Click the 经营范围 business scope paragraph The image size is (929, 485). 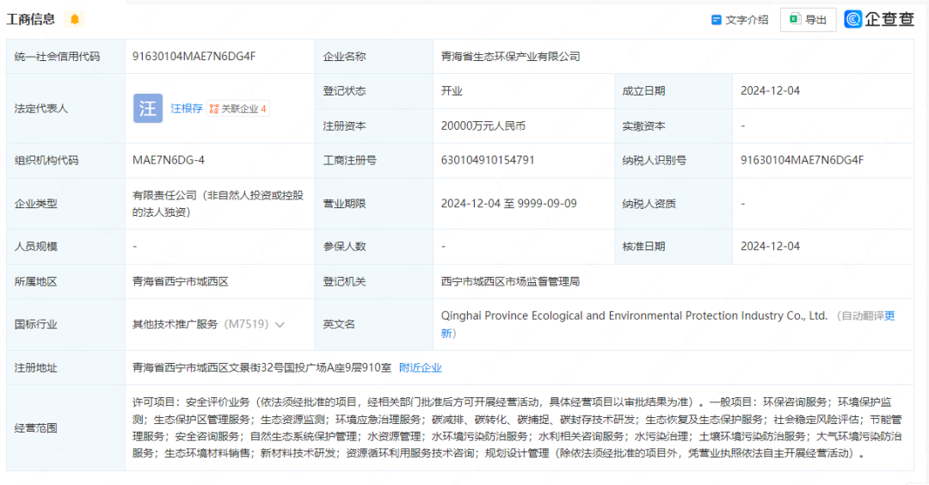click(x=517, y=427)
